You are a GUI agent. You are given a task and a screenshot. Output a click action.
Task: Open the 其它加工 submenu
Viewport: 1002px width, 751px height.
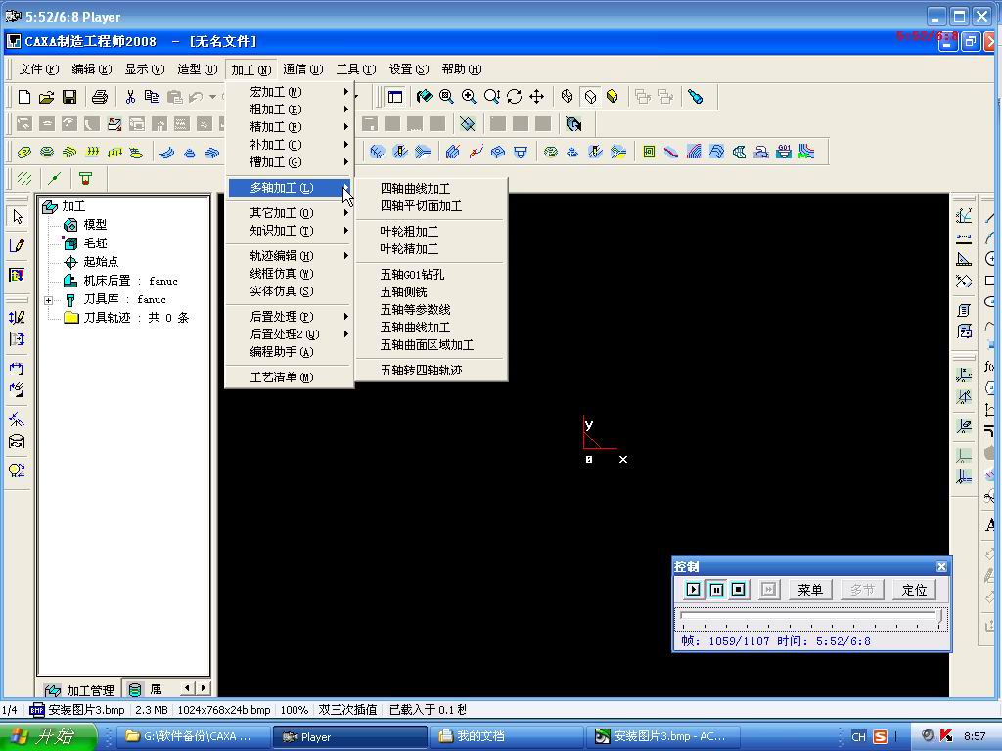tap(290, 212)
